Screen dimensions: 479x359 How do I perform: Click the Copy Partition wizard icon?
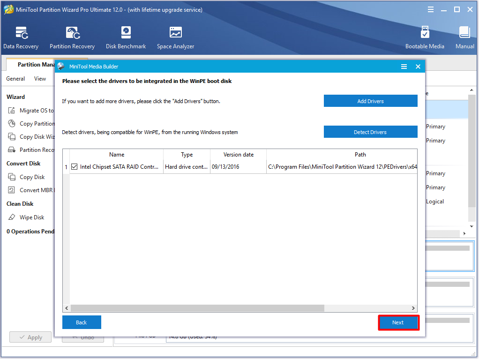[x=12, y=123]
